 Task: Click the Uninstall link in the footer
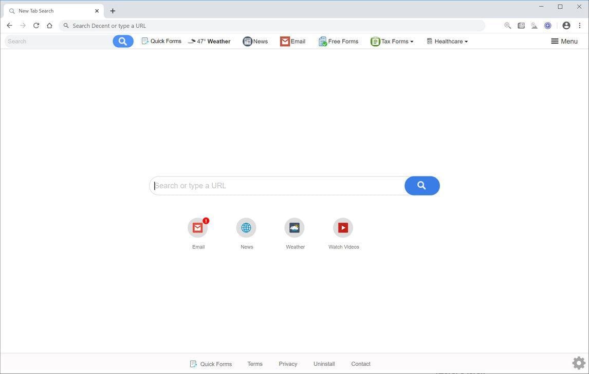point(324,364)
